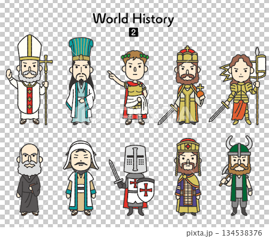Click the "World History" title text
This screenshot has width=269, height=238.
click(x=133, y=19)
